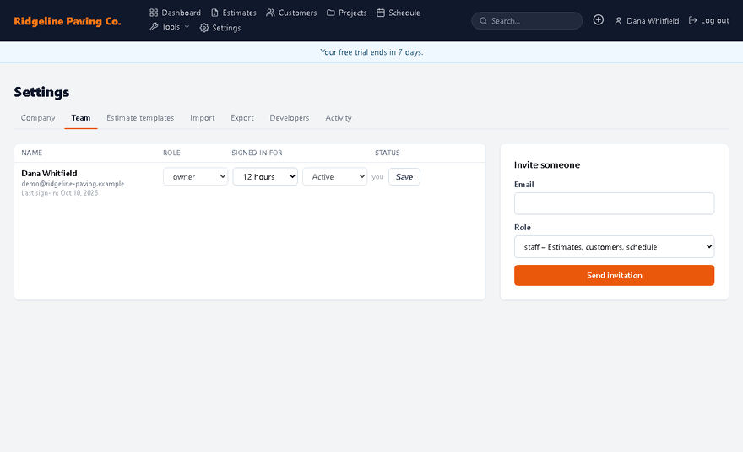Screen dimensions: 743x452
Task: Click the STATUS column header
Action: tap(388, 153)
